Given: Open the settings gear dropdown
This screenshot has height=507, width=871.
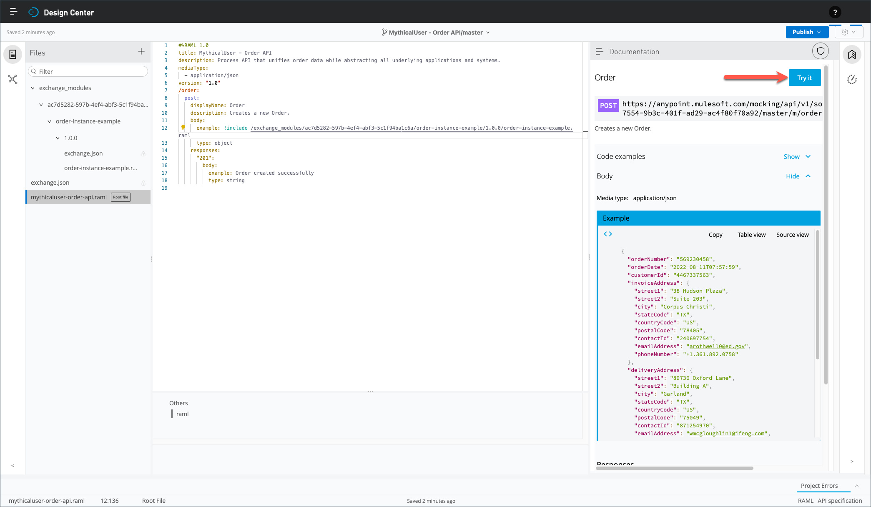Looking at the screenshot, I should tap(848, 32).
